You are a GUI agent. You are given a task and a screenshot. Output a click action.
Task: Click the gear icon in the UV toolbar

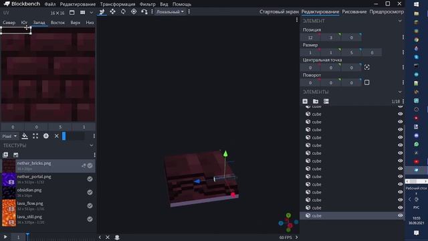(x=46, y=136)
